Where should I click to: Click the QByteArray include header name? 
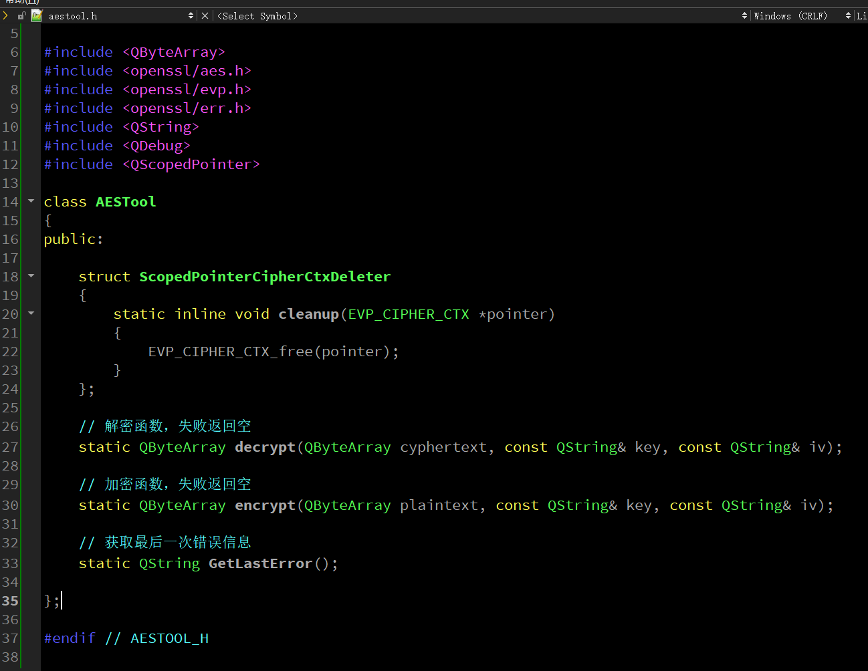click(174, 52)
